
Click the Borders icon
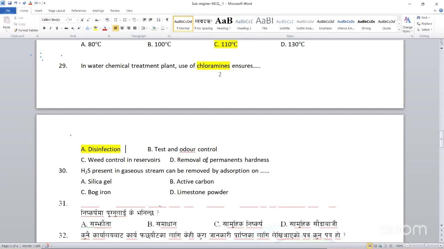pos(163,28)
